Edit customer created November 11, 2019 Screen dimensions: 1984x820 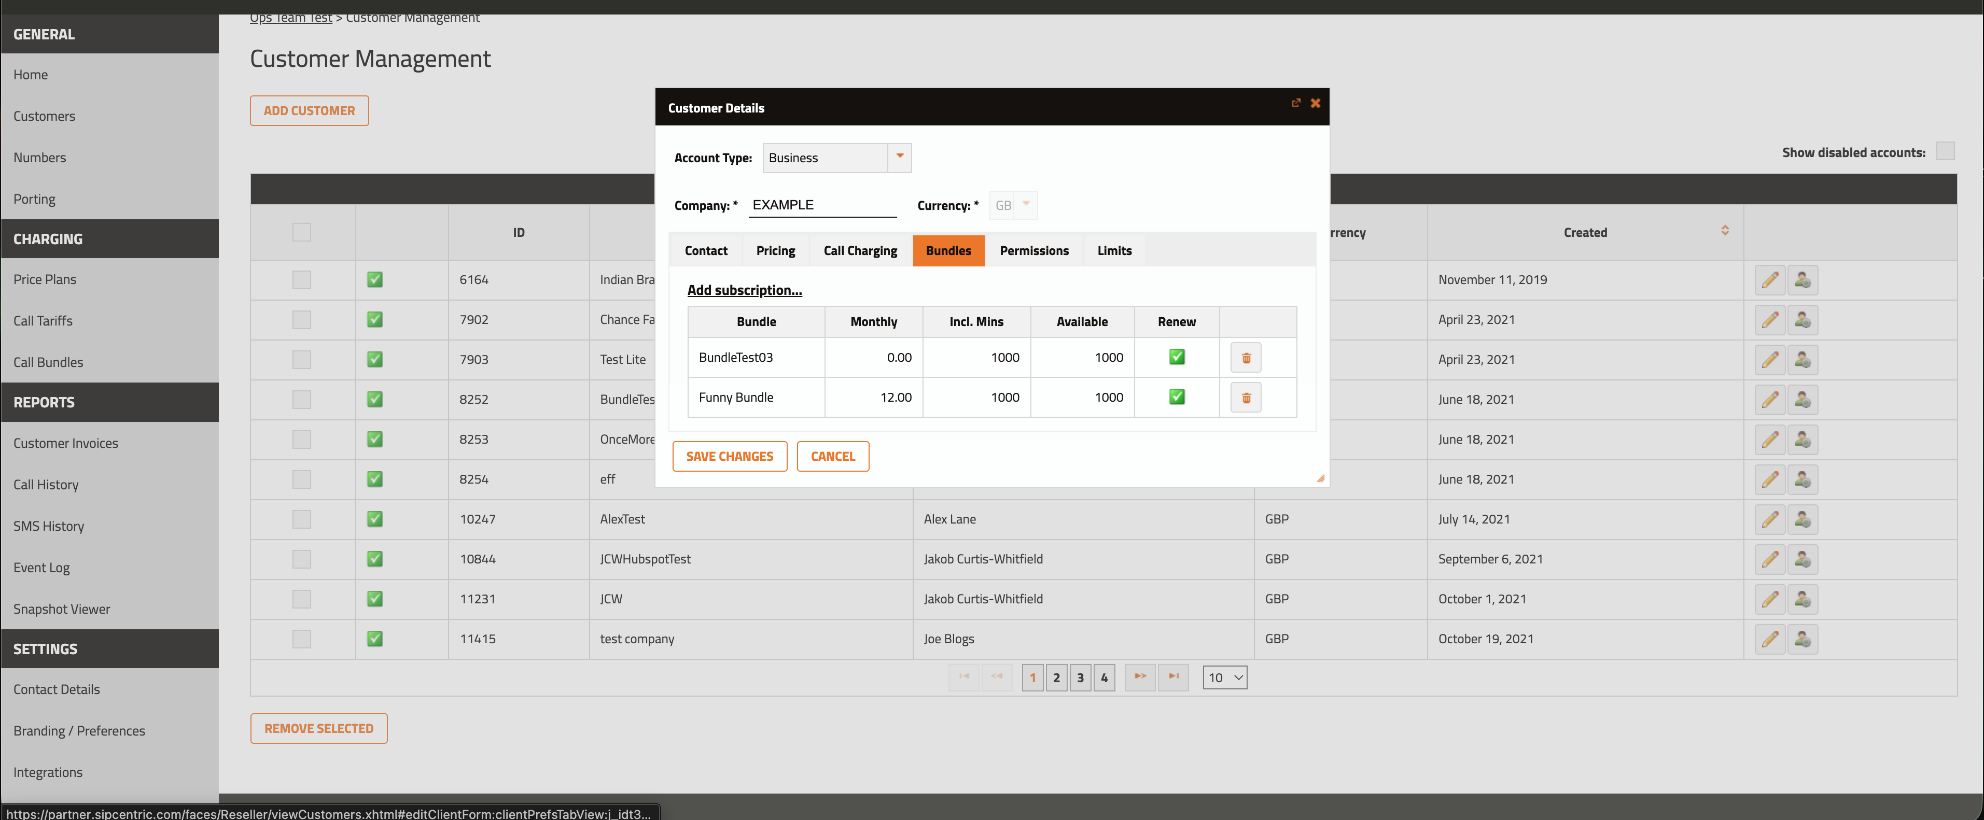pos(1770,279)
